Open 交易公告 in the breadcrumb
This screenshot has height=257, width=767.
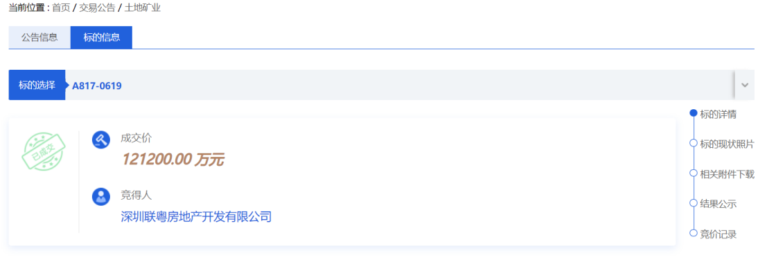click(97, 8)
